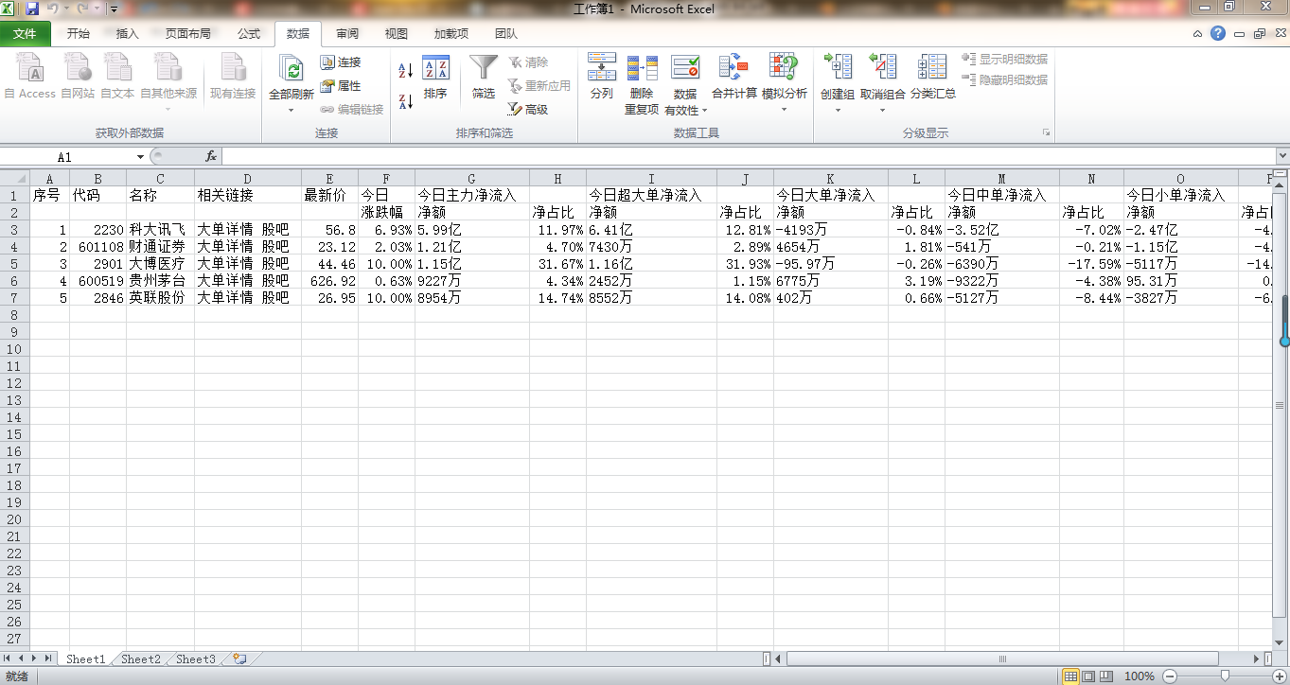This screenshot has width=1290, height=685.
Task: Switch to the Formulas tab
Action: pyautogui.click(x=249, y=33)
